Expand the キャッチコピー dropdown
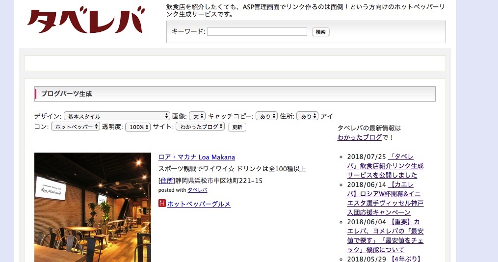The height and width of the screenshot is (262, 498). (x=267, y=116)
